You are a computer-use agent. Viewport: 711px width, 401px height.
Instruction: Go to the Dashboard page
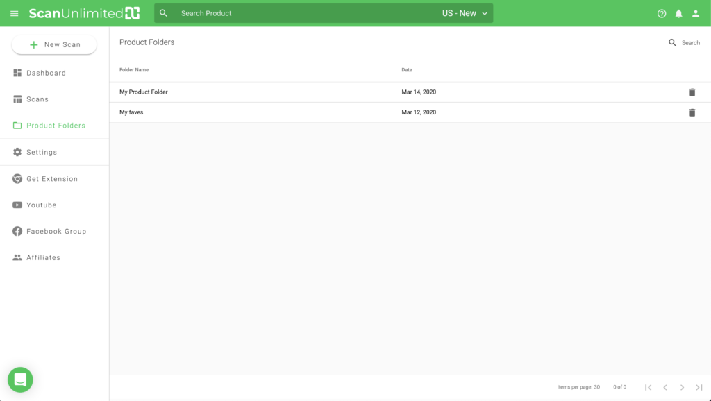tap(46, 73)
